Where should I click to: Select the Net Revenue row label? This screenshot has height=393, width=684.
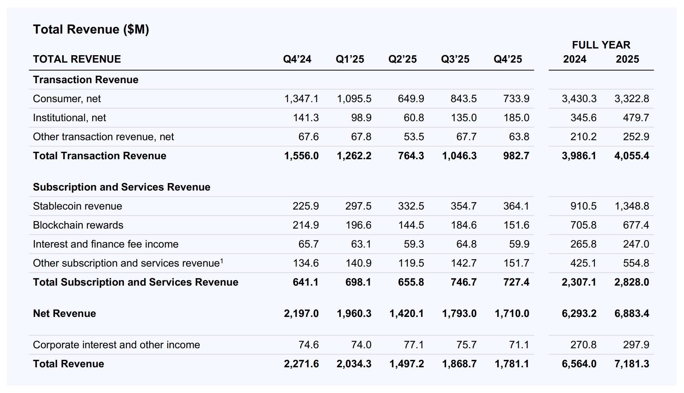pos(64,314)
